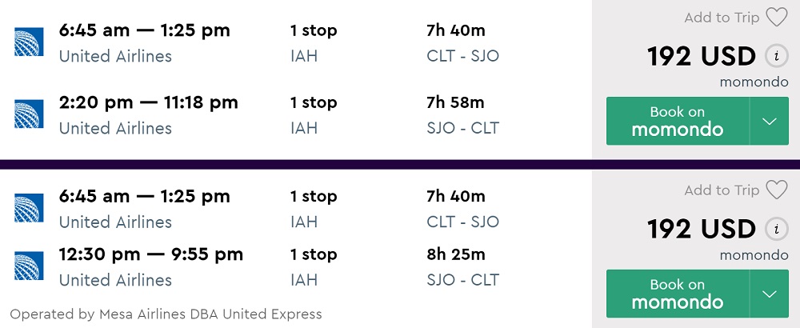Open price info icon for first result
This screenshot has height=328, width=800.
(x=774, y=56)
